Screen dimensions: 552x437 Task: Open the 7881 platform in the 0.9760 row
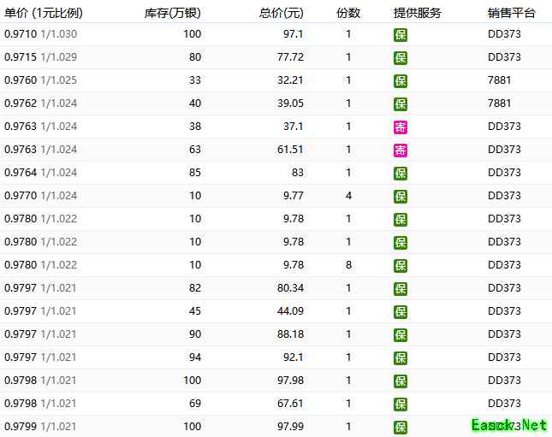[499, 80]
